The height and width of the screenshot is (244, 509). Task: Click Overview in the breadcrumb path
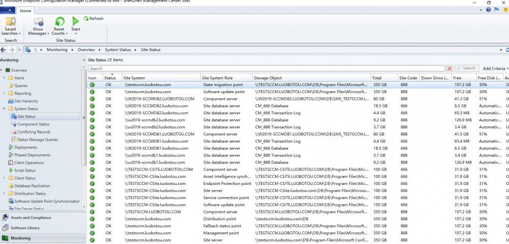tap(86, 50)
